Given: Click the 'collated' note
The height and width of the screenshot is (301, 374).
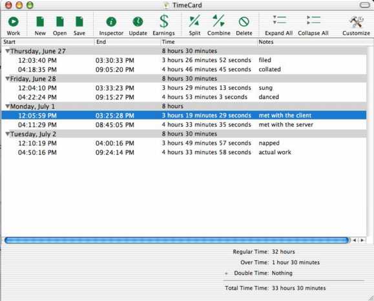Looking at the screenshot, I should pyautogui.click(x=269, y=69).
